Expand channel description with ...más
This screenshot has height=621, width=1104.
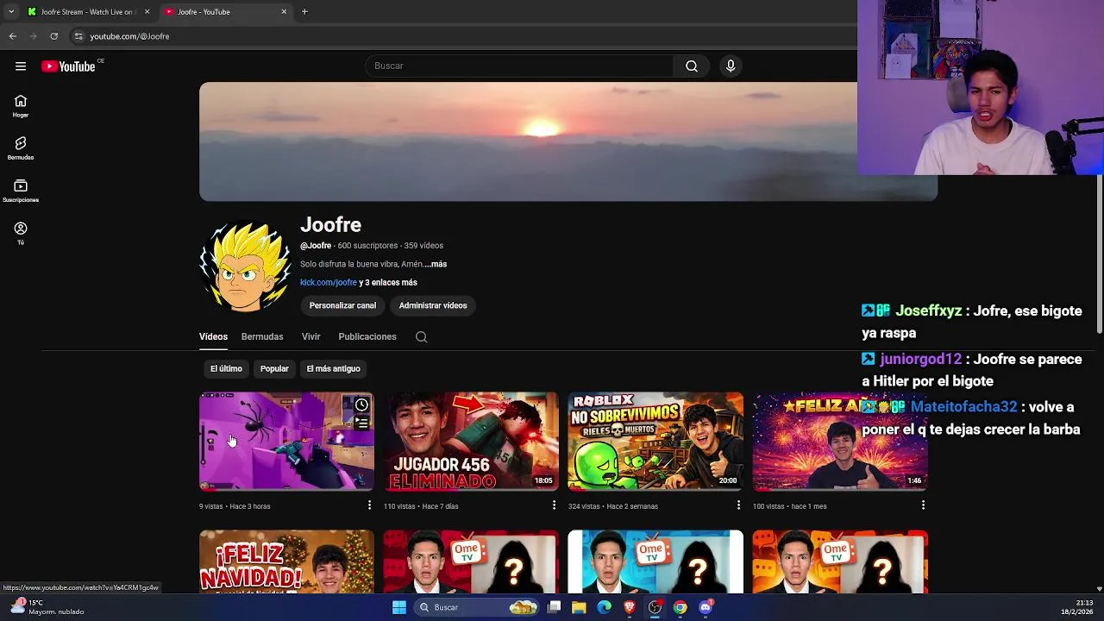click(436, 264)
